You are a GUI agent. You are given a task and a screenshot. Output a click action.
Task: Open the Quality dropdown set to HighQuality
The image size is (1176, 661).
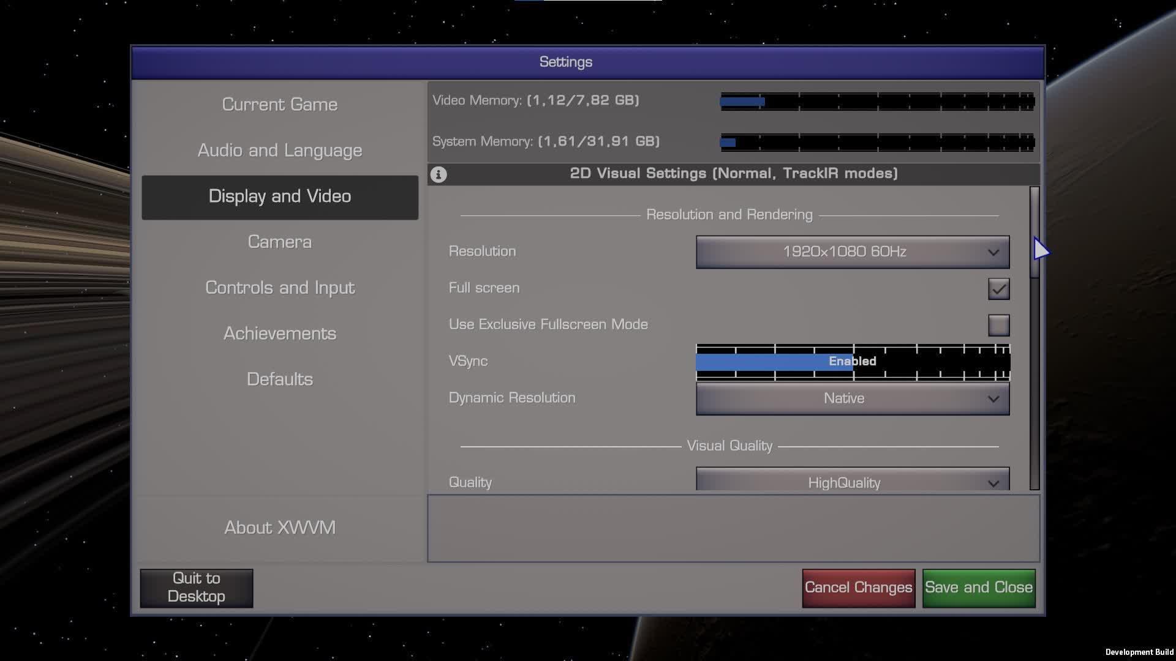(853, 479)
